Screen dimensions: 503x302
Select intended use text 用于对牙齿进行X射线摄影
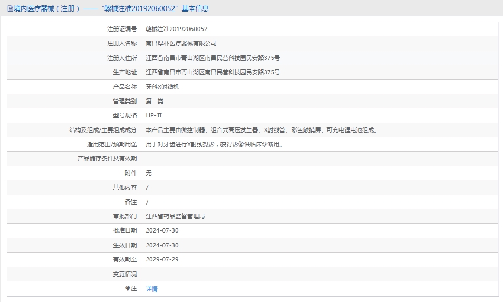215,144
